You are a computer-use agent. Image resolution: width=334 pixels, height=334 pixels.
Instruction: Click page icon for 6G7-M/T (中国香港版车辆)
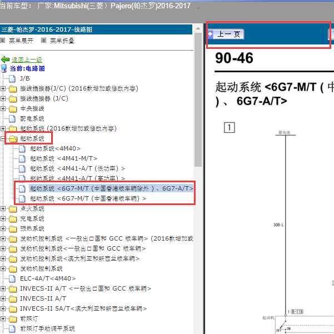[x=22, y=198]
